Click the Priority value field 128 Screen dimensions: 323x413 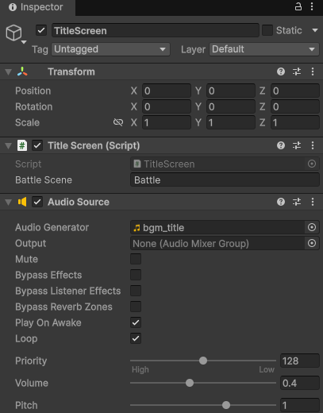tap(300, 361)
